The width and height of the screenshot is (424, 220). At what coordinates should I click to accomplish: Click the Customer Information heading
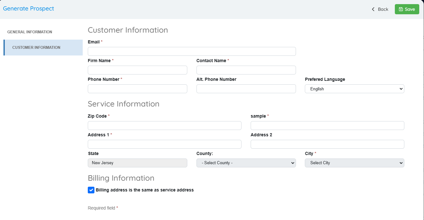(128, 30)
